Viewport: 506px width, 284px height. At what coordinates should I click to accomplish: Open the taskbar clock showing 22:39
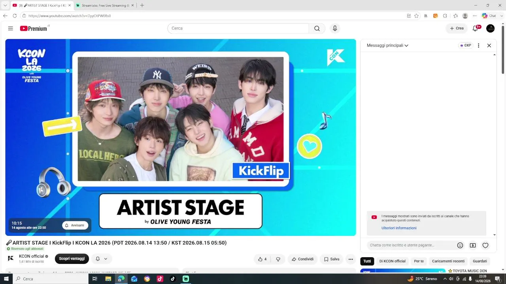(482, 279)
